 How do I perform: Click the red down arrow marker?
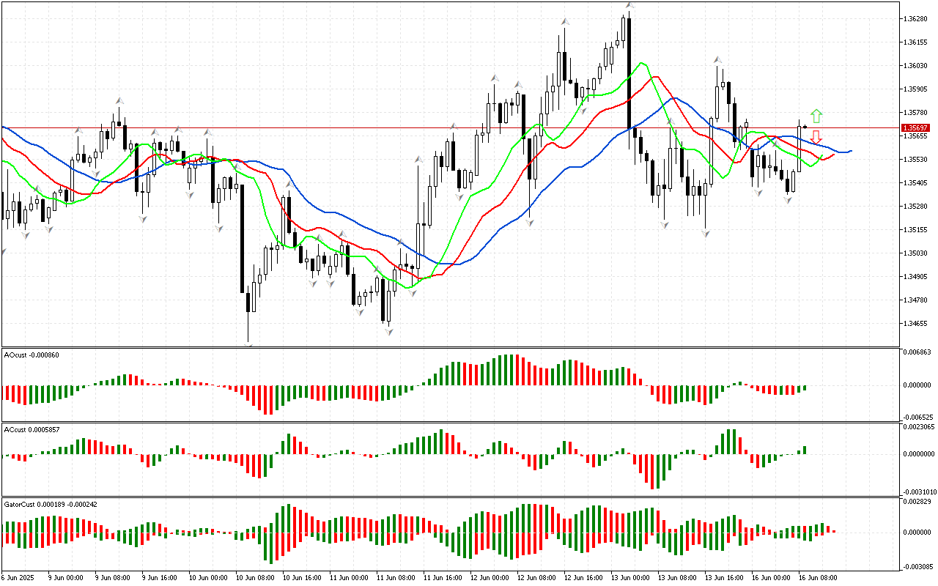coord(816,137)
